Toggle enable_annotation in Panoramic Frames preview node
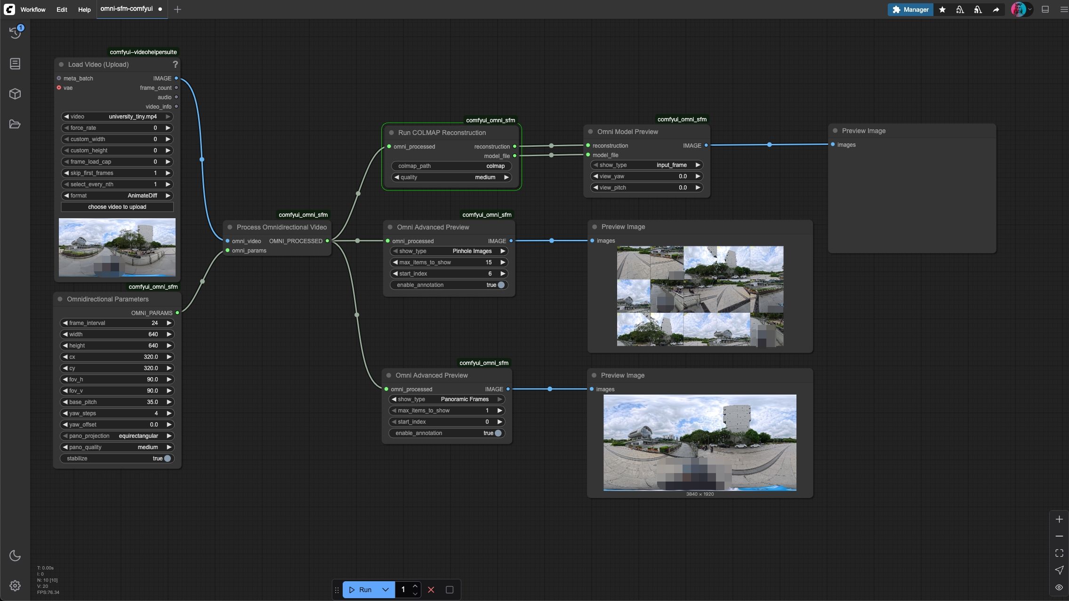Viewport: 1069px width, 601px height. [x=447, y=433]
